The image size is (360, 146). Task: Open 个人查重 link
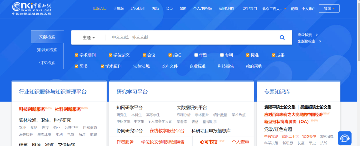240,142
